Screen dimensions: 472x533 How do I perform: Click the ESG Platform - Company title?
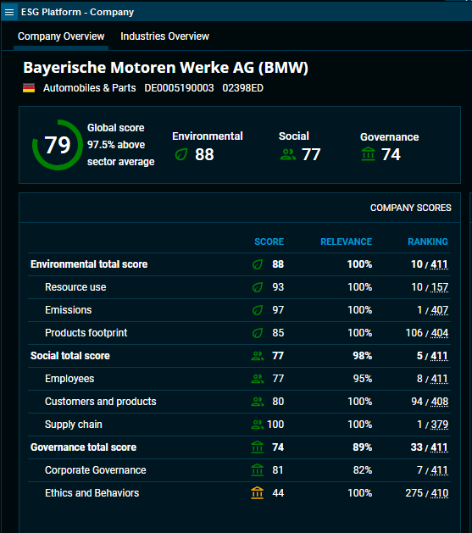[x=77, y=12]
